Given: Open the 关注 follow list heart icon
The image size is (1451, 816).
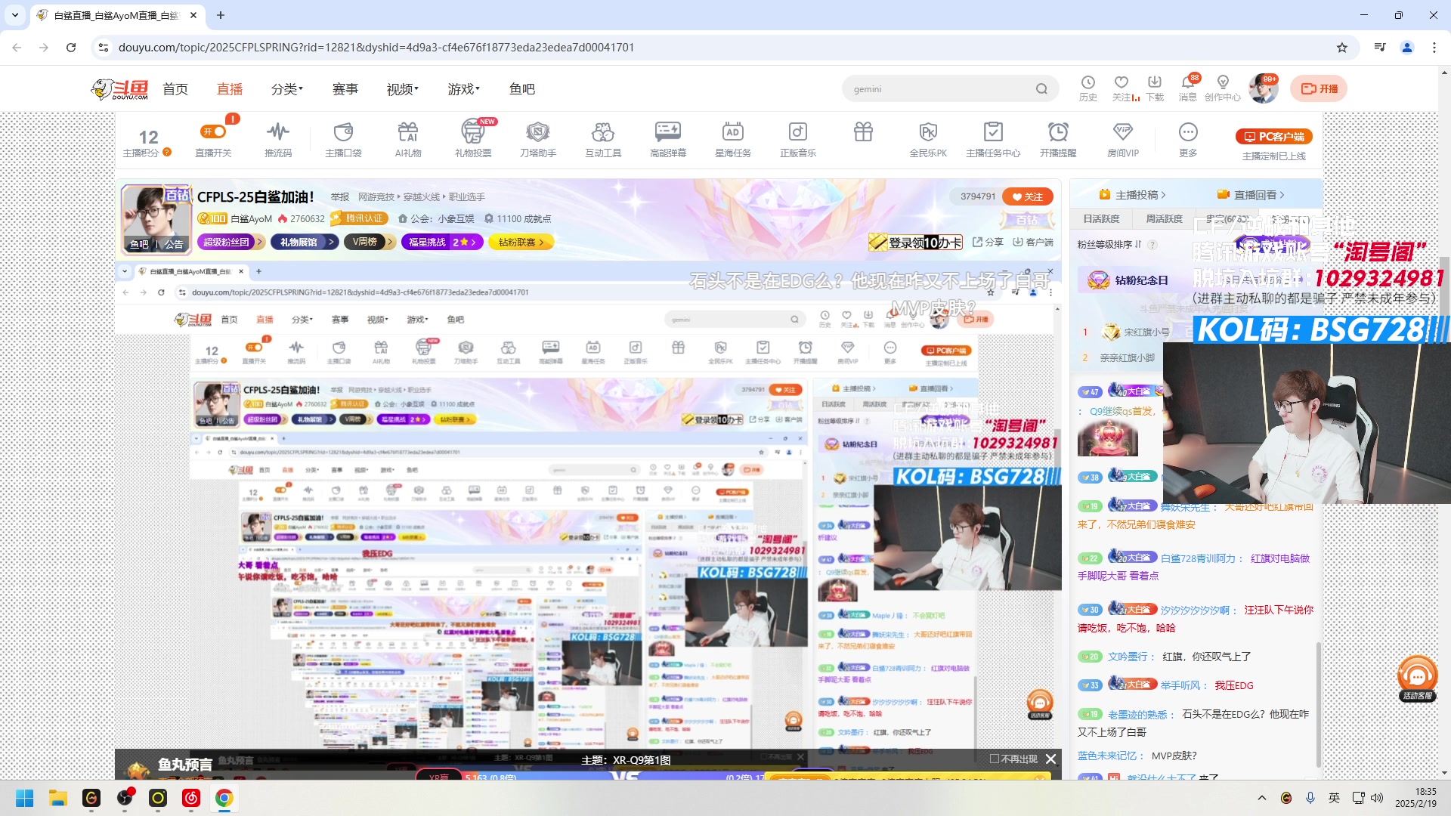Looking at the screenshot, I should [1122, 88].
